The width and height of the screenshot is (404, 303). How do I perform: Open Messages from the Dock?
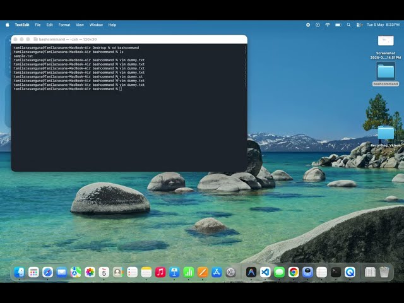point(279,272)
